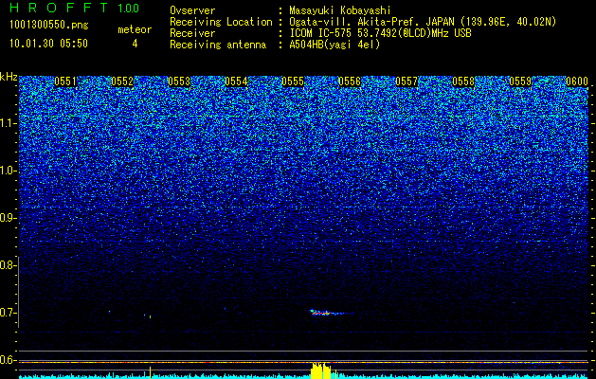Click the 0559 time marker
596x379 pixels.
(x=520, y=81)
